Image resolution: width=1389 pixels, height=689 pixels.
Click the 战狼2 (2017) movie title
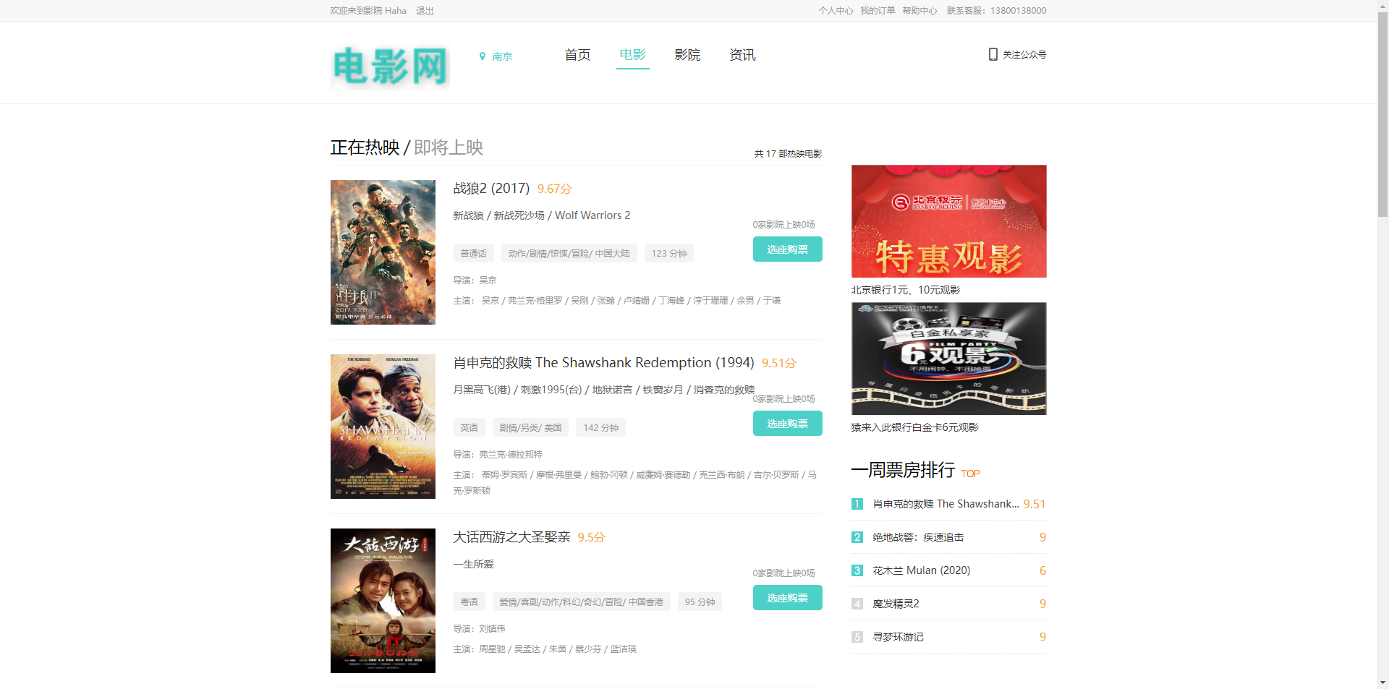(491, 189)
